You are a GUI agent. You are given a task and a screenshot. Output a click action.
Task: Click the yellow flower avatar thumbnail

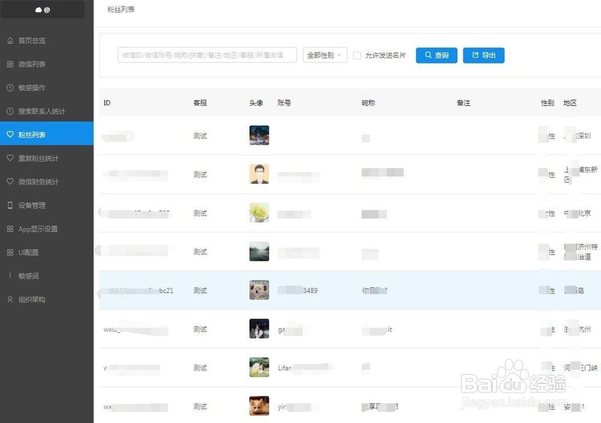coord(258,213)
